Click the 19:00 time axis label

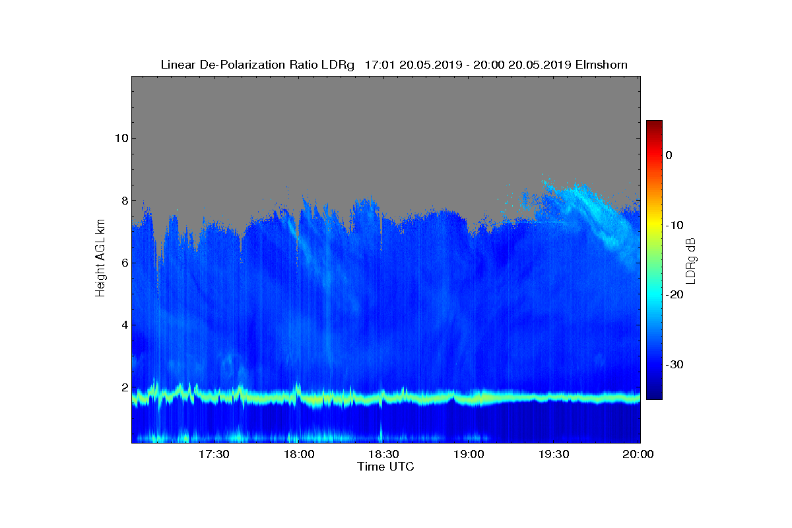(x=469, y=455)
